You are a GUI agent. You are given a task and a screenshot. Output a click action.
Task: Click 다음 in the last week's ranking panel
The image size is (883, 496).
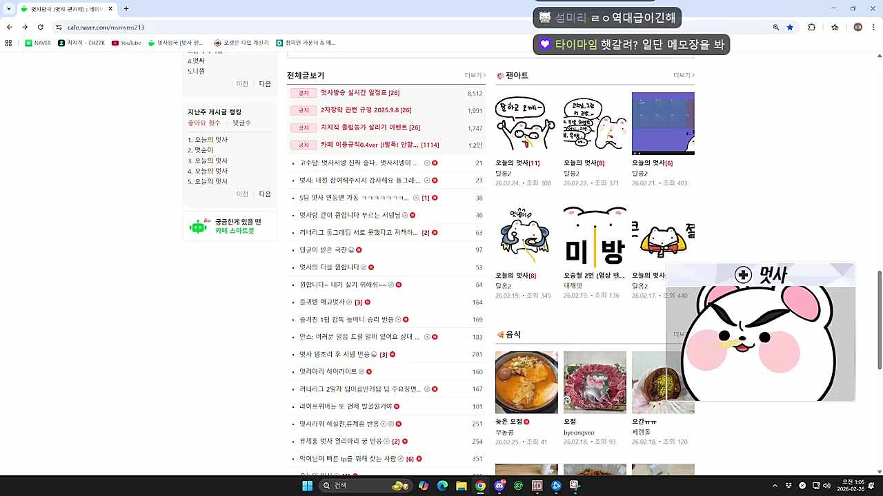pyautogui.click(x=265, y=194)
